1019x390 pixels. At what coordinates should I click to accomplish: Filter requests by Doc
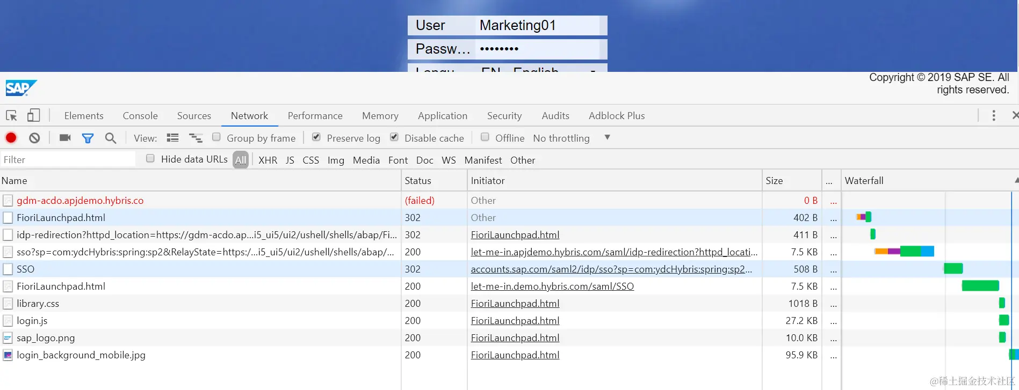click(x=424, y=160)
